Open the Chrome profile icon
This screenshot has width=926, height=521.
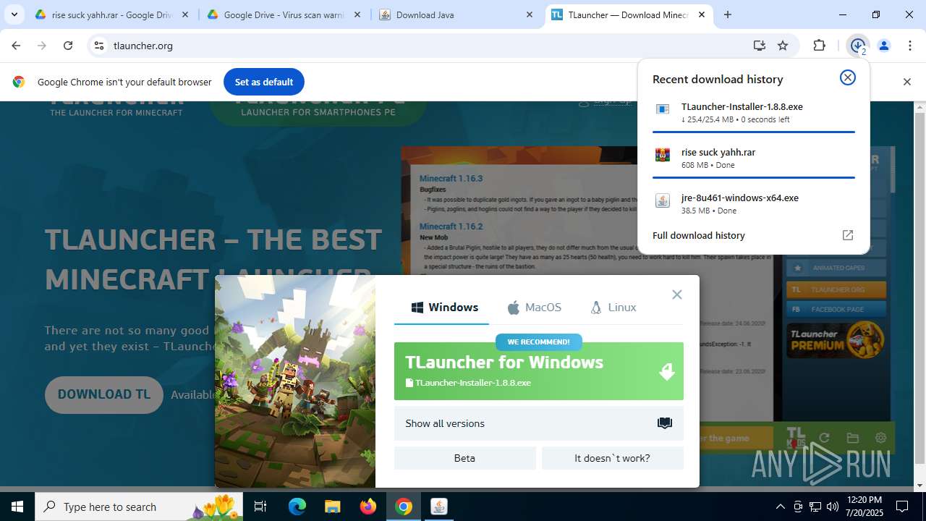coord(884,46)
